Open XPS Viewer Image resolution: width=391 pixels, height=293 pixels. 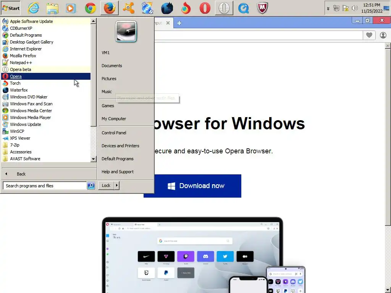(x=46, y=138)
